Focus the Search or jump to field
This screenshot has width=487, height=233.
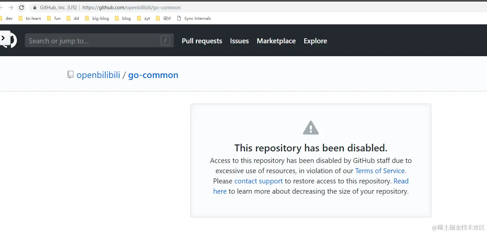pos(99,41)
